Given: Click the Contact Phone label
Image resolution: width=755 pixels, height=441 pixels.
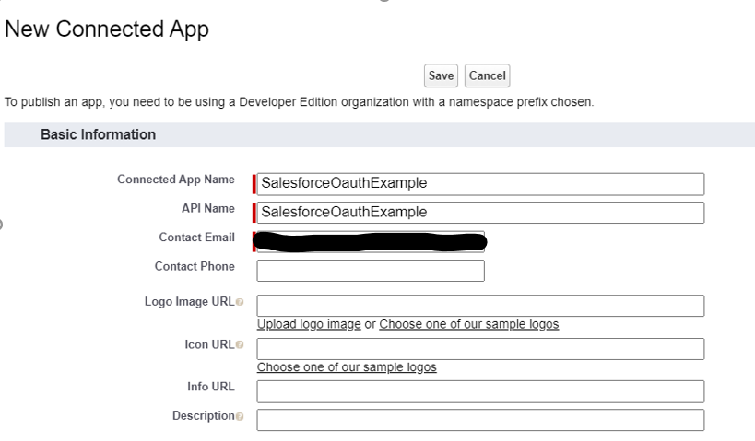Looking at the screenshot, I should point(195,266).
